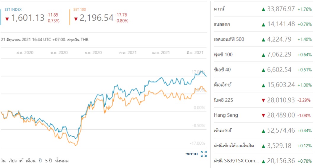Open the เอสแอนด์พี 500 index row
The width and height of the screenshot is (317, 168).
pos(229,39)
